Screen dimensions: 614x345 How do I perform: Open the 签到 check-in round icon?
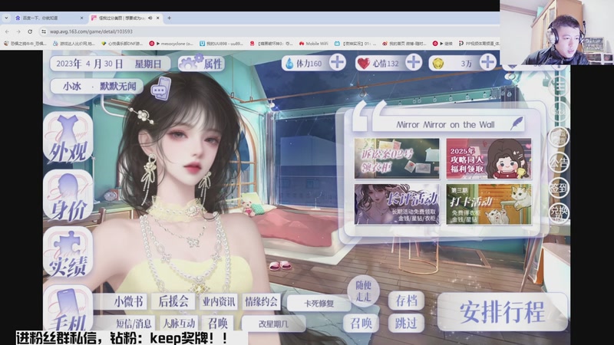click(x=559, y=188)
